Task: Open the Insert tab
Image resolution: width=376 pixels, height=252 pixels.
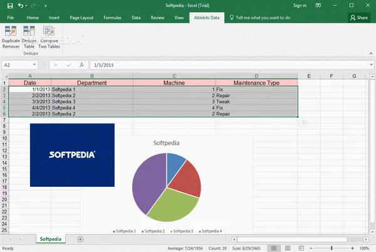Action: tap(54, 18)
